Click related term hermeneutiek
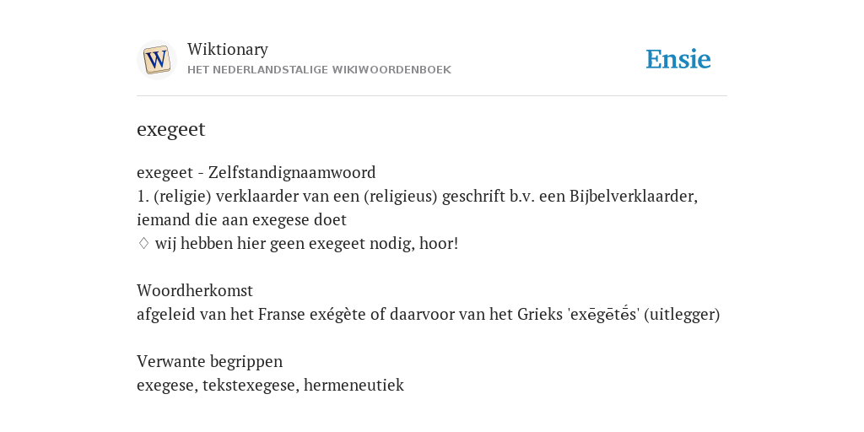The width and height of the screenshot is (864, 432). click(354, 385)
